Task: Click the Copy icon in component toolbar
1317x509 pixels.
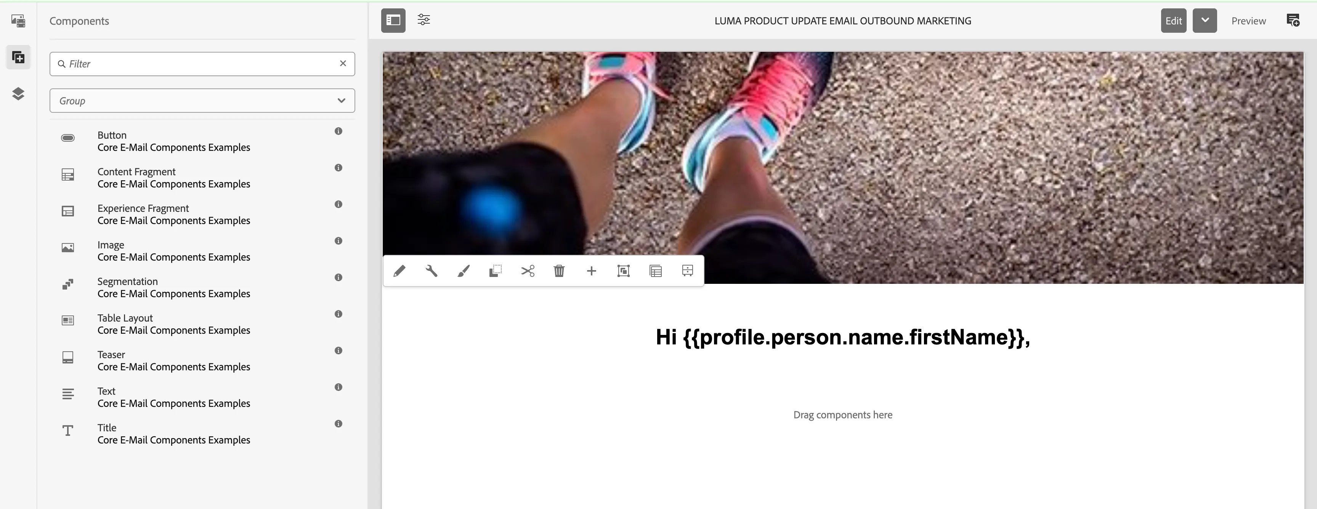Action: (x=496, y=271)
